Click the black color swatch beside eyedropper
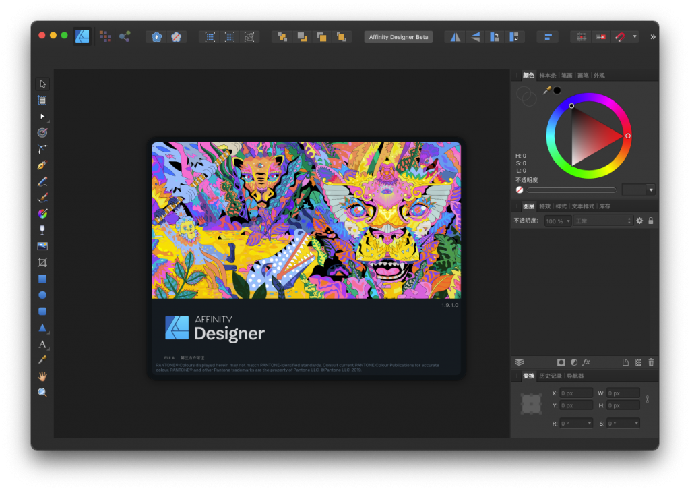Viewport: 690px width, 491px height. point(557,90)
